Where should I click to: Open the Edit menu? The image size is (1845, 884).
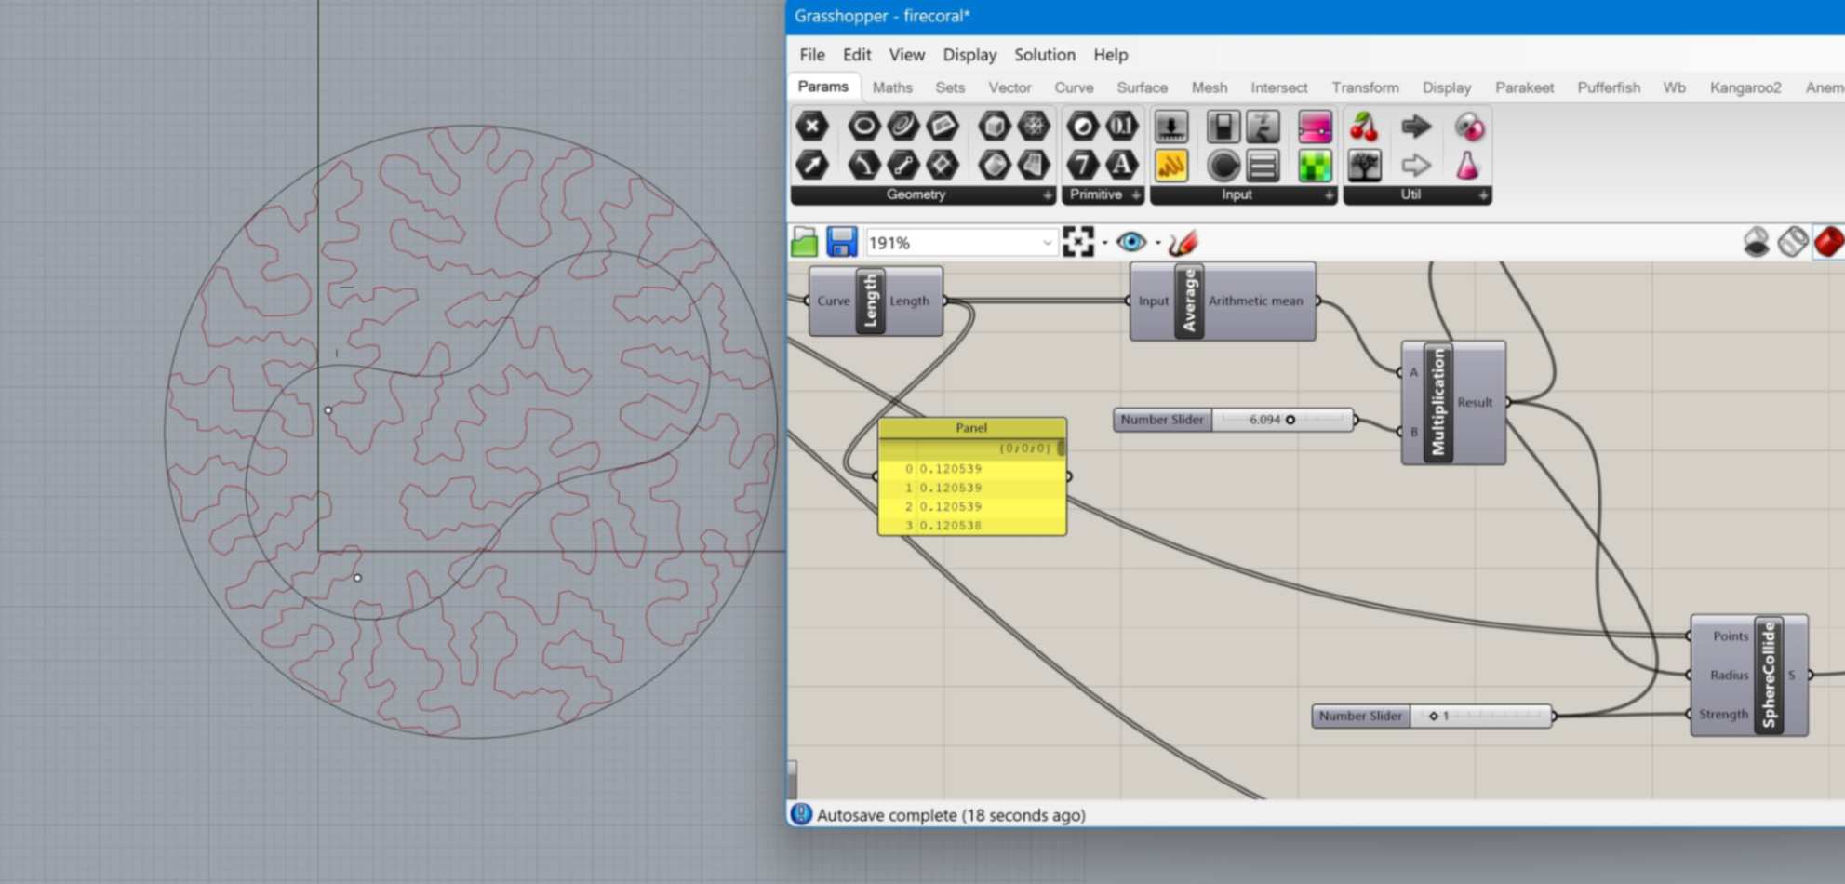pos(857,55)
